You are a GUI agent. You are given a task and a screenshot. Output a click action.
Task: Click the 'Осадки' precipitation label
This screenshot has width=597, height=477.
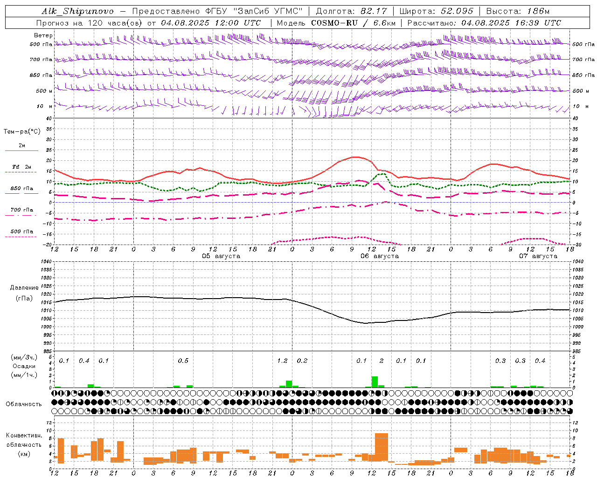pyautogui.click(x=24, y=366)
